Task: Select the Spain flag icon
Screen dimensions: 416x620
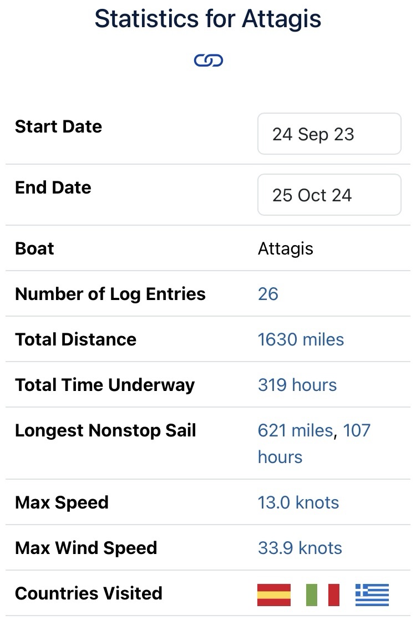Action: [x=273, y=594]
